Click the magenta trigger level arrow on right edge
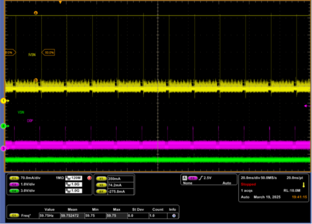Screen dimensions: 312x224 [x=306, y=106]
